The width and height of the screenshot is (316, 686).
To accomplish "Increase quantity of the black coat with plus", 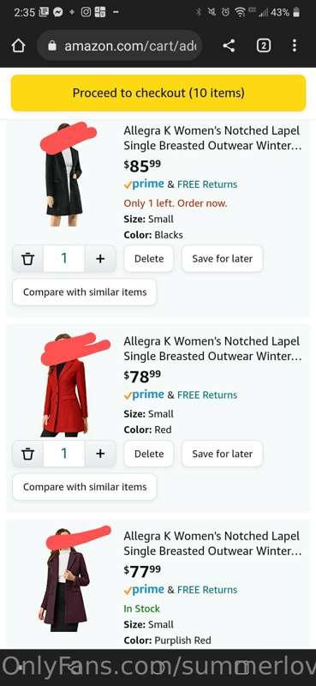I will 100,259.
